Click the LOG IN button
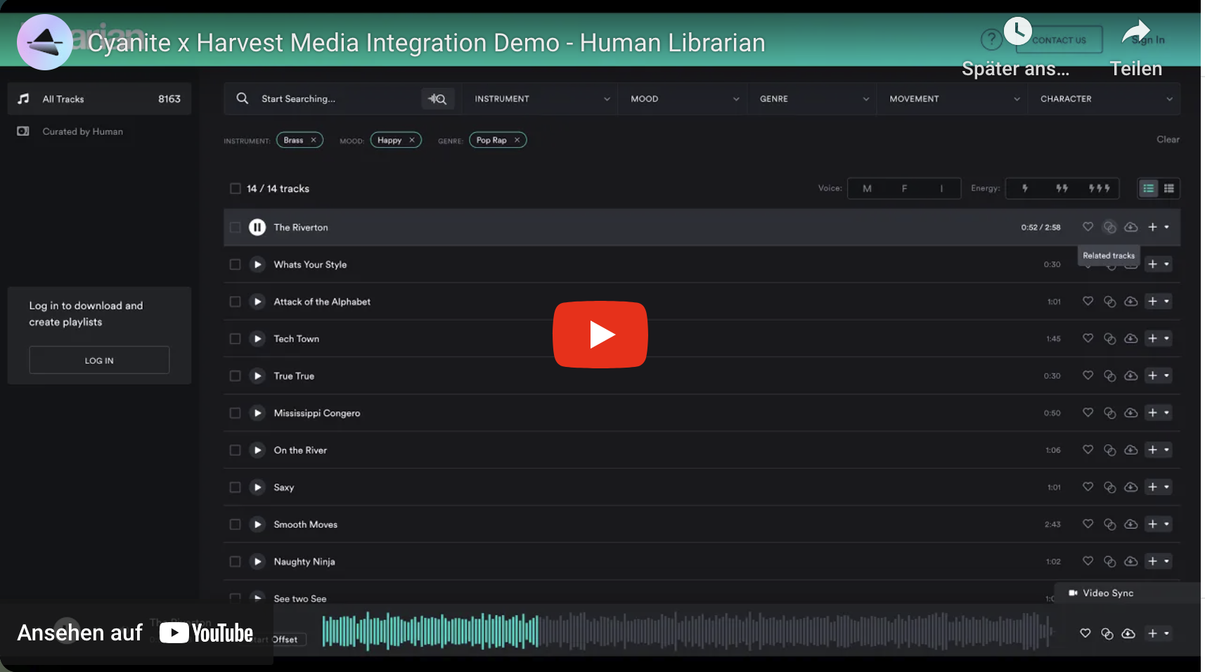Viewport: 1205px width, 672px height. tap(99, 361)
